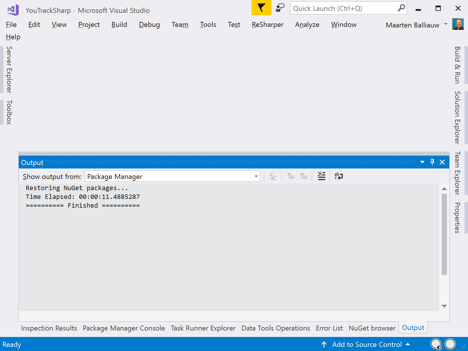Click the notifications filter flag icon
This screenshot has height=351, width=468.
click(261, 8)
